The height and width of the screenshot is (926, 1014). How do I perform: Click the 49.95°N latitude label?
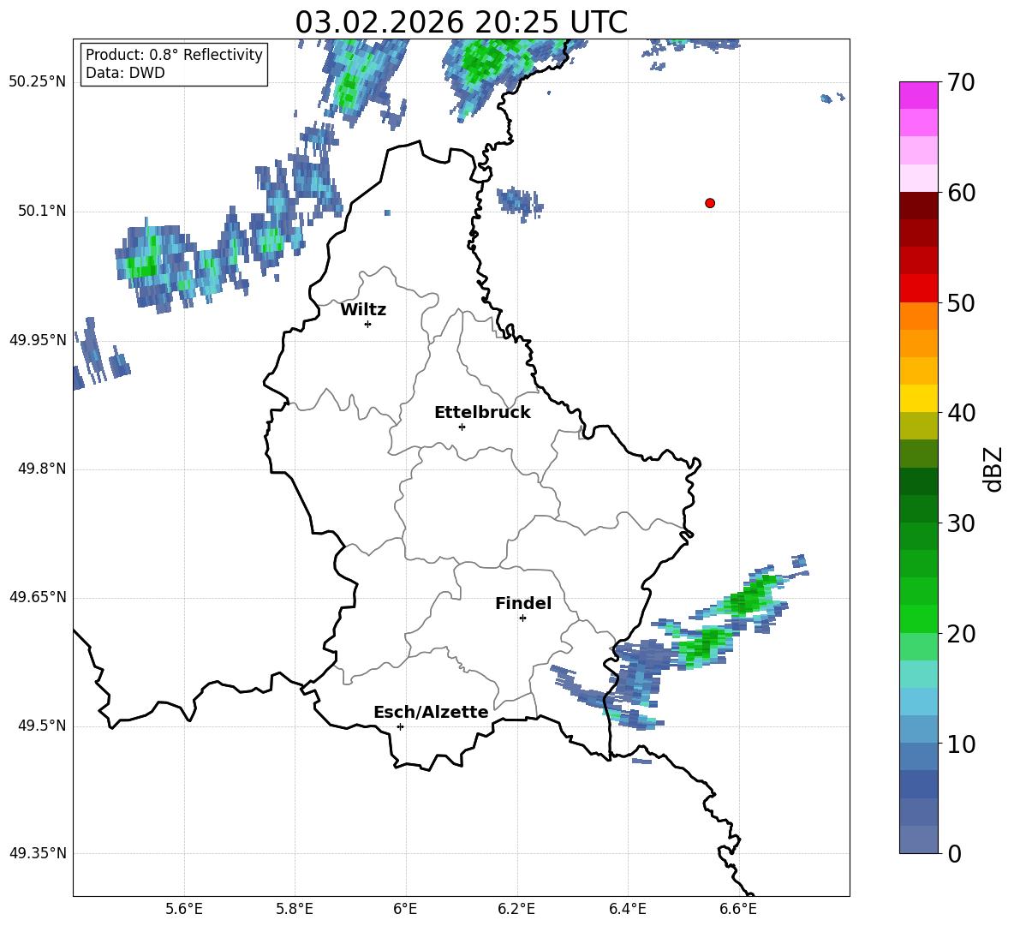38,340
